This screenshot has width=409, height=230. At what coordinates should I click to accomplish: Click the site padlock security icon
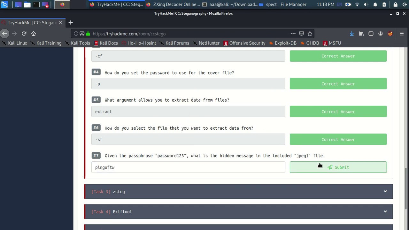click(x=88, y=34)
